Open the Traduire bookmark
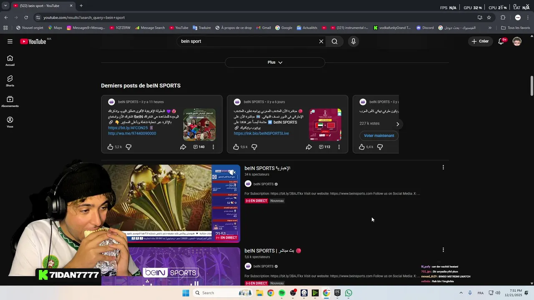Viewport: 534px width, 300px height. click(202, 28)
